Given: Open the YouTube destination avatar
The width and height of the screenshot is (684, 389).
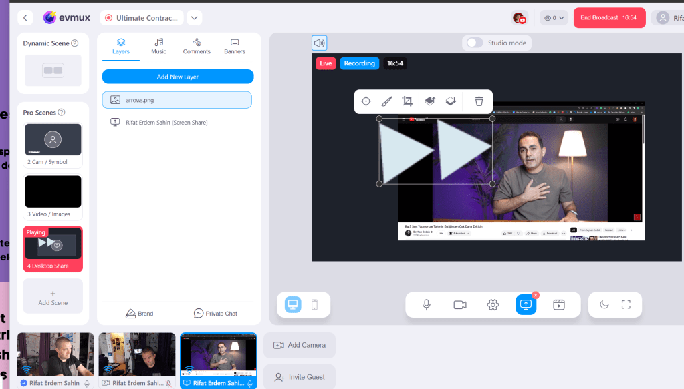Looking at the screenshot, I should click(x=519, y=18).
